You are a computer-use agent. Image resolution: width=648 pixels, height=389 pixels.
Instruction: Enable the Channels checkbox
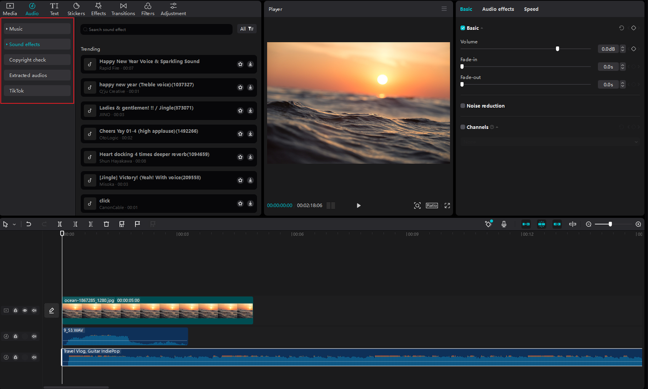tap(463, 127)
